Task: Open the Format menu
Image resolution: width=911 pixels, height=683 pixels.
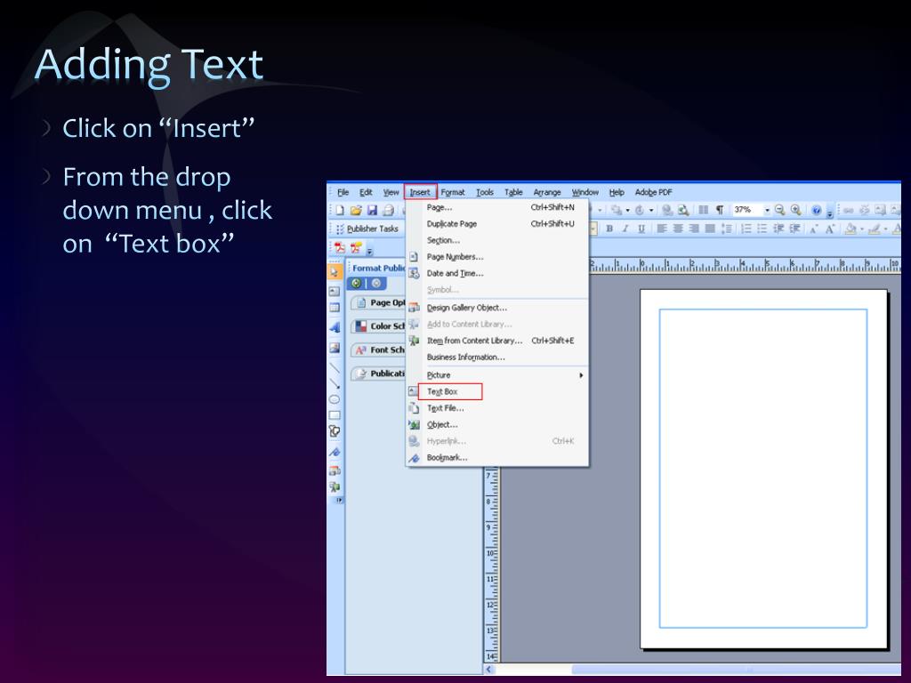Action: (x=453, y=192)
